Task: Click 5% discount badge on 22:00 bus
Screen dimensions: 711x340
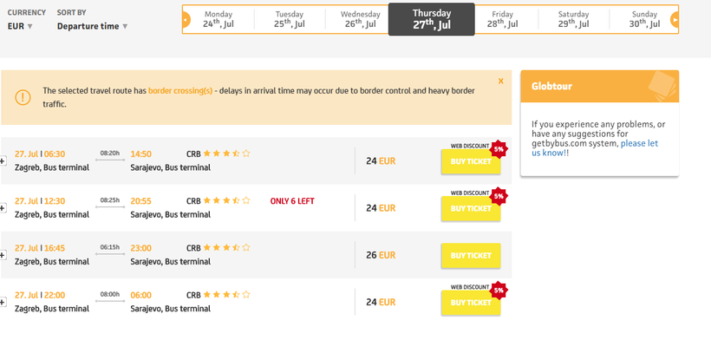Action: 499,291
